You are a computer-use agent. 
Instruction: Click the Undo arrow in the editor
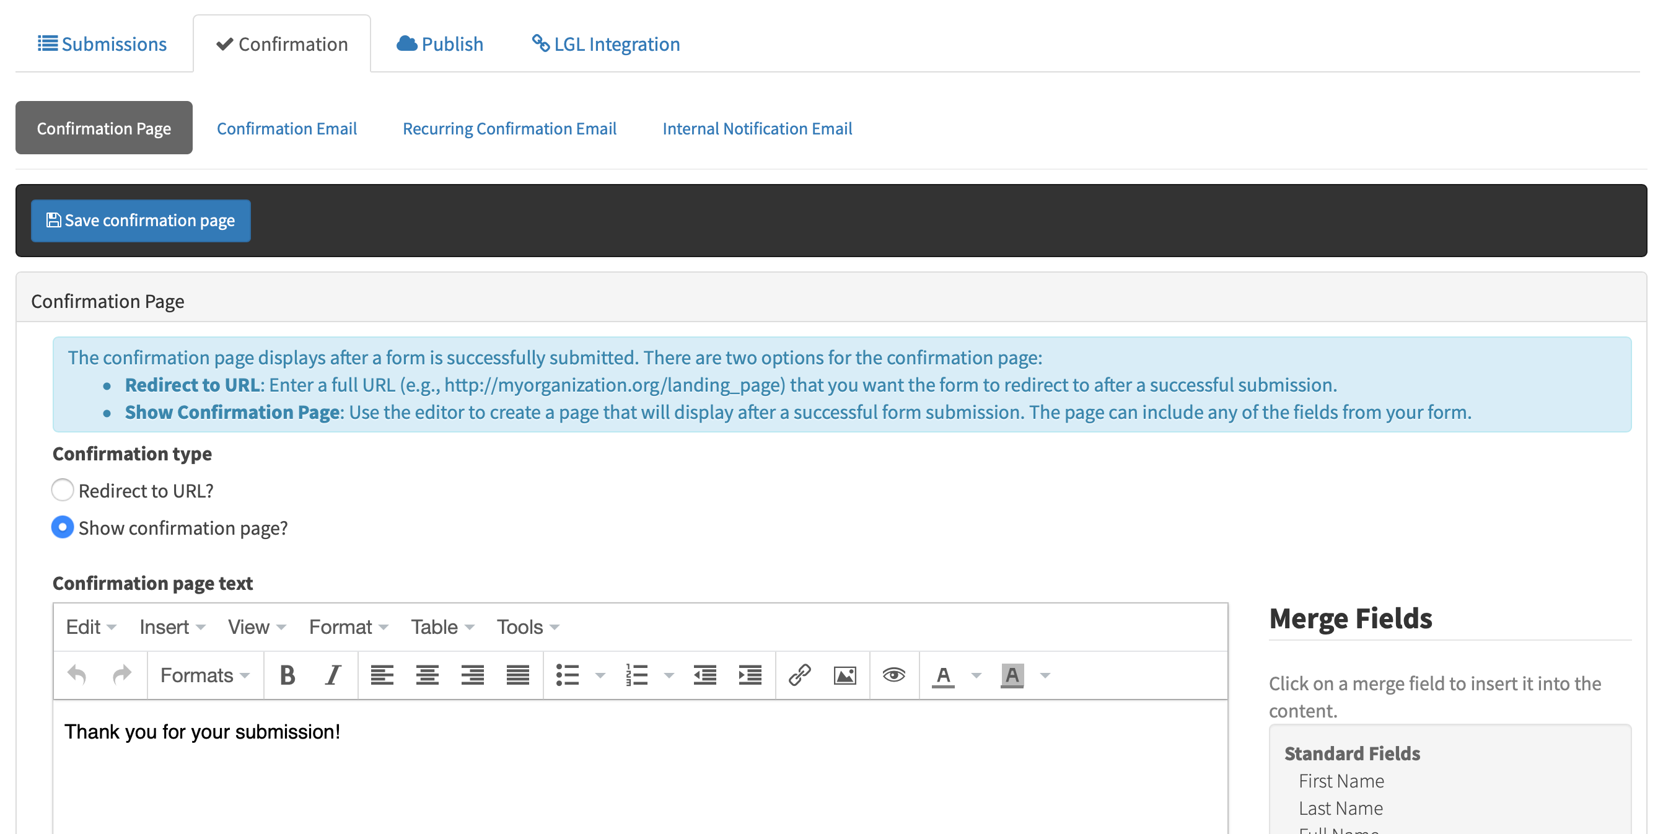point(77,675)
